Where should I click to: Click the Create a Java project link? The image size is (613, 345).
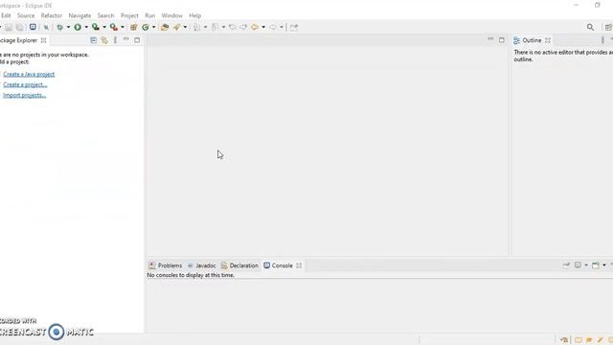pyautogui.click(x=29, y=74)
